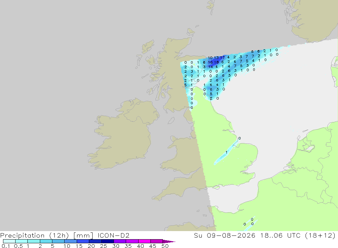Click the 15–20 mm legend swatch
338x248 pixels.
pyautogui.click(x=83, y=241)
